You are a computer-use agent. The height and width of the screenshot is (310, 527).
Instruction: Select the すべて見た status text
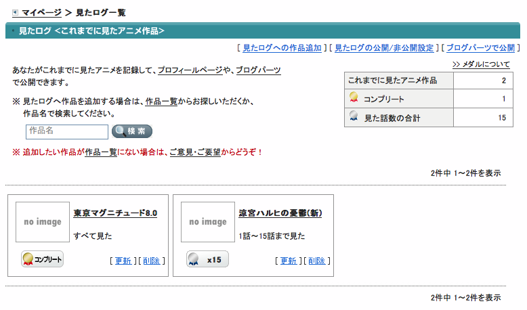click(93, 236)
